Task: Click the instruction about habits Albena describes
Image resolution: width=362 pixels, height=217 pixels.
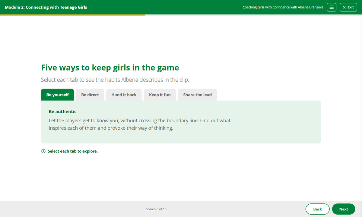Action: (x=115, y=80)
